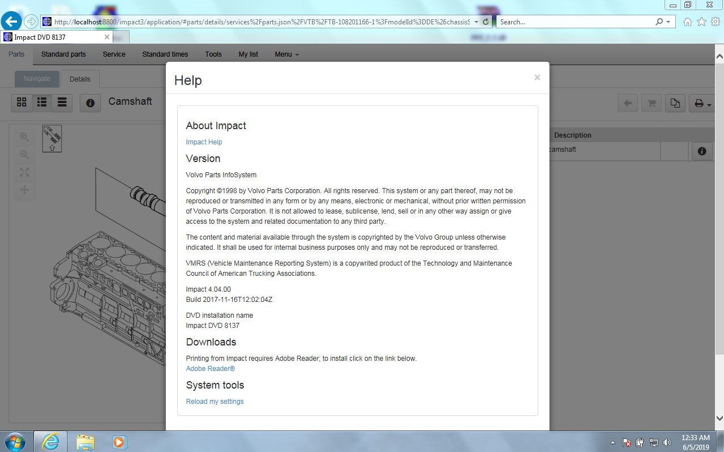
Task: Select the Impact DVD 8137 browser tab
Action: click(x=57, y=37)
